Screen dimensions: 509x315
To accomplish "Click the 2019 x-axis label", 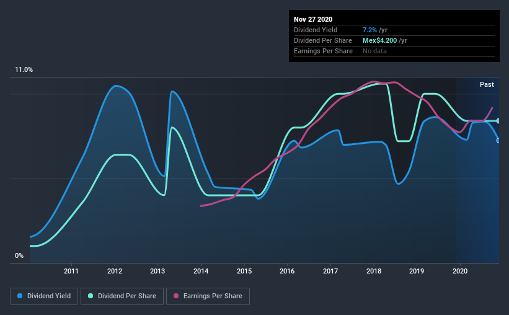I will [417, 271].
